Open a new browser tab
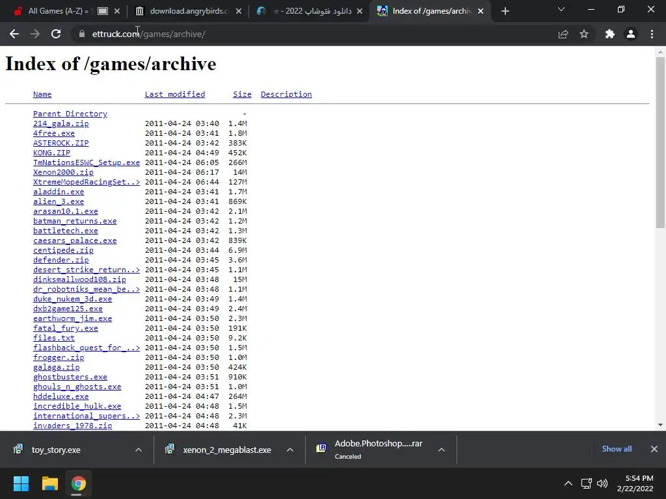 click(505, 11)
